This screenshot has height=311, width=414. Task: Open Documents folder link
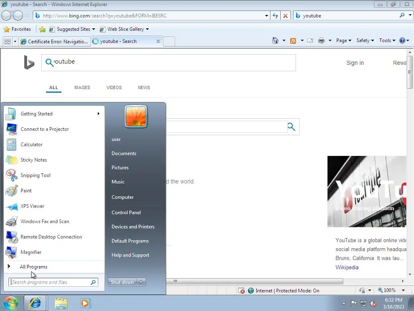(124, 153)
